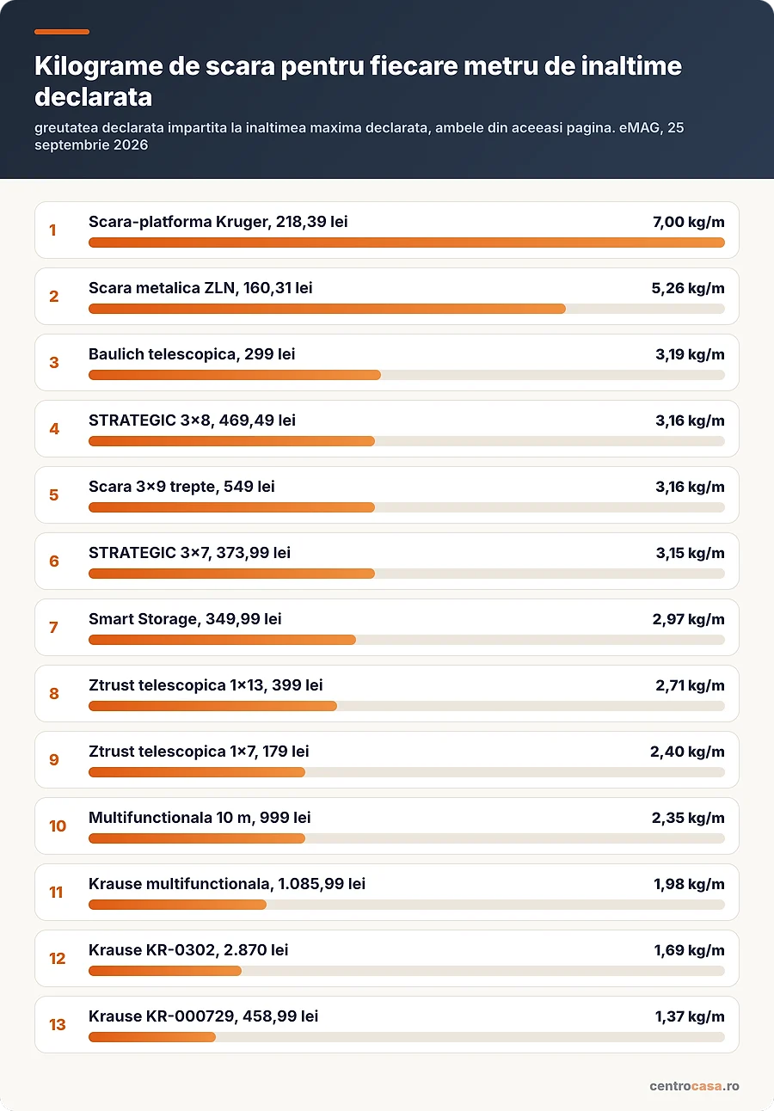Click the 7,00 kg/m value
Viewport: 774px width, 1111px height.
(688, 222)
